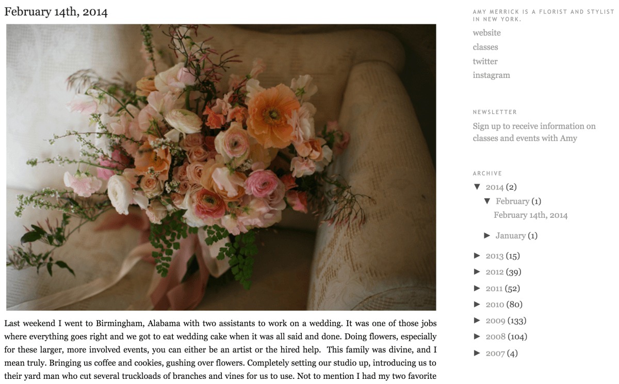Sign up for Amy's newsletter link
The width and height of the screenshot is (619, 384).
[534, 132]
